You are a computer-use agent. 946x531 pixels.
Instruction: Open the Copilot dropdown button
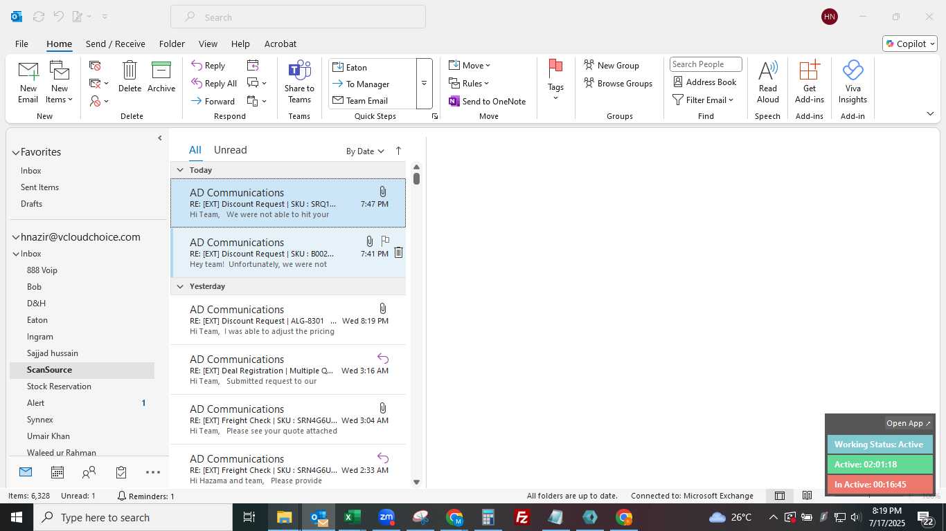910,44
